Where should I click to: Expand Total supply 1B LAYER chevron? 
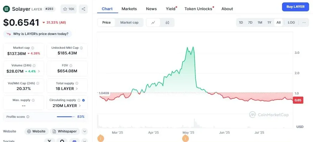pyautogui.click(x=77, y=88)
